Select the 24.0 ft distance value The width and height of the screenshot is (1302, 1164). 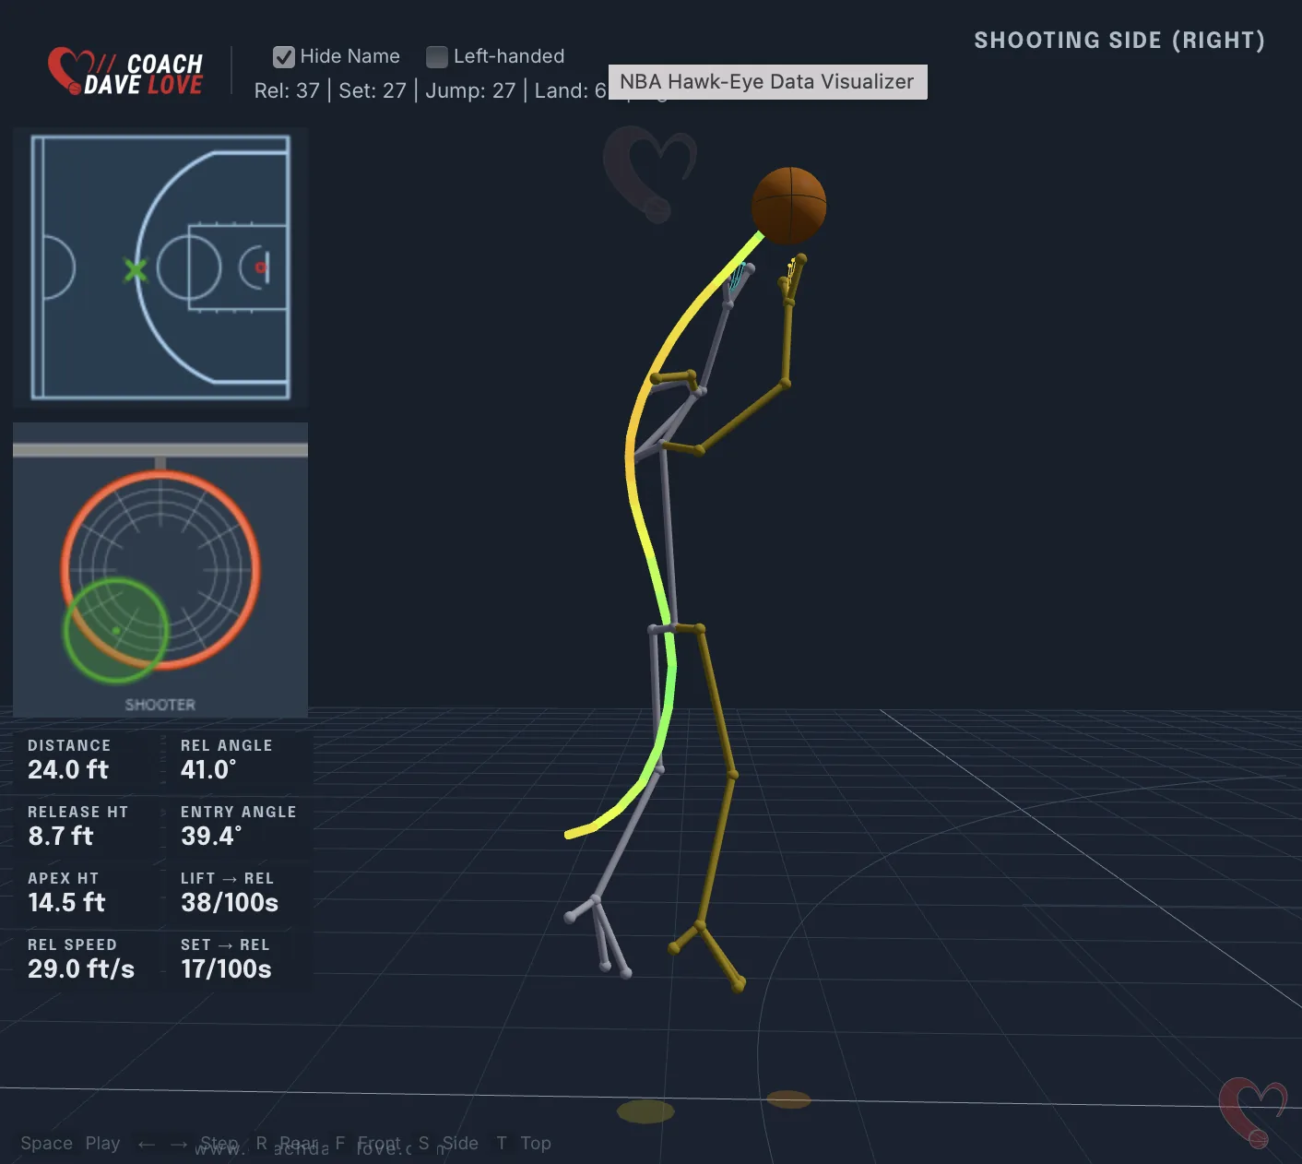68,769
